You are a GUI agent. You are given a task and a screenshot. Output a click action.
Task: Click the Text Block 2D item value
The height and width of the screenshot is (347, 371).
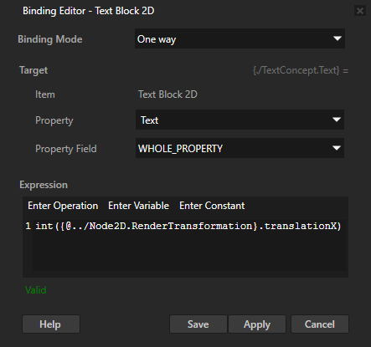[x=167, y=94]
